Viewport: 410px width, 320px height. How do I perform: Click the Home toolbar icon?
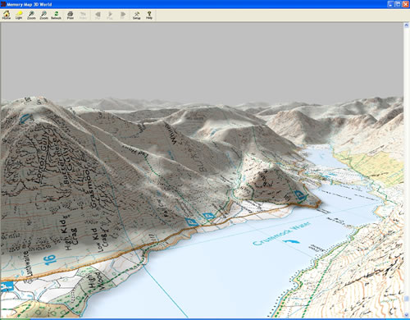[7, 15]
